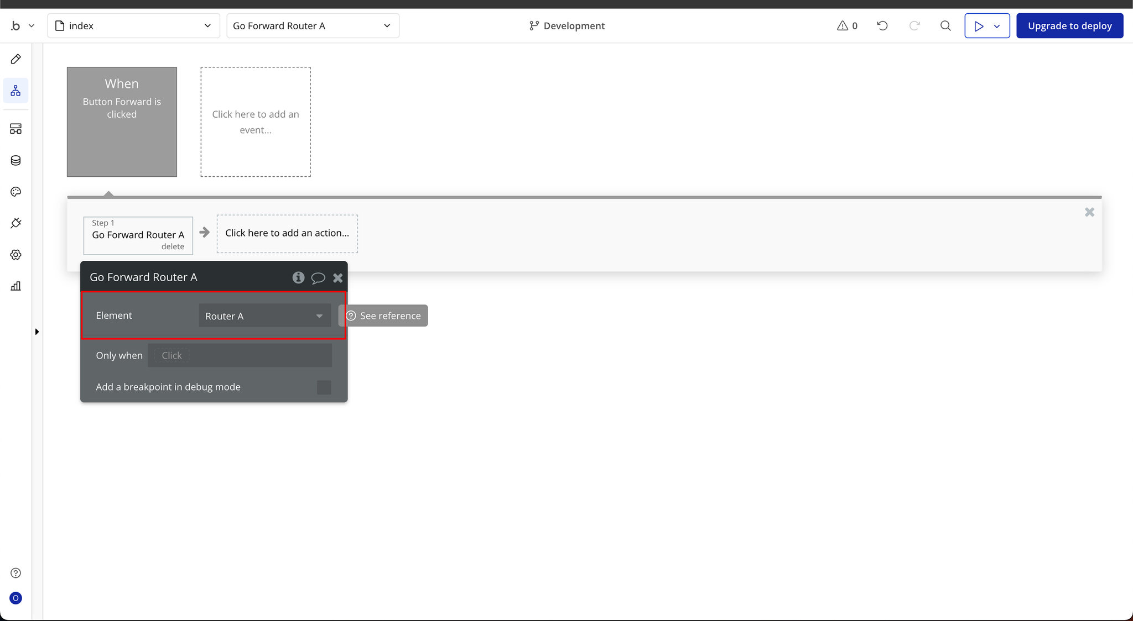Open the Router A element dropdown
Image resolution: width=1133 pixels, height=621 pixels.
tap(264, 316)
